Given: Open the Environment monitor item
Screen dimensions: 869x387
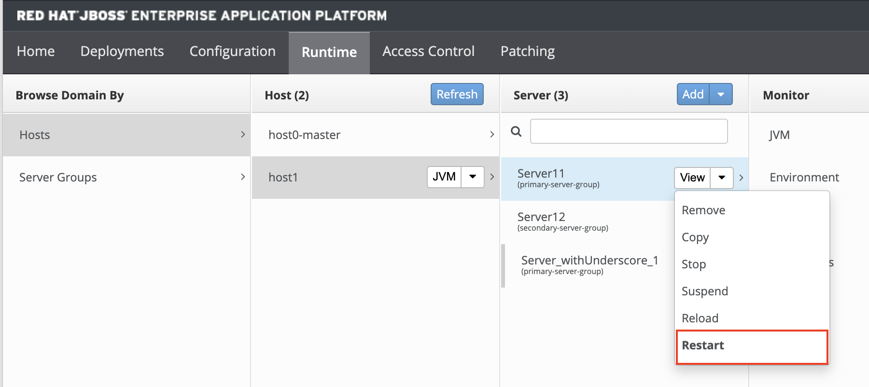Looking at the screenshot, I should (804, 178).
